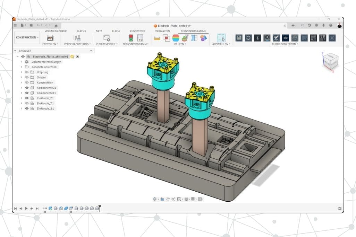The image size is (356, 237).
Task: Activate the Auswählen selection tool icon
Action: click(x=221, y=38)
